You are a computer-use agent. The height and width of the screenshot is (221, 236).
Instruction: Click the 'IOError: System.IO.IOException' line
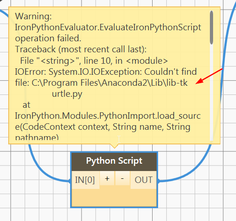(106, 72)
